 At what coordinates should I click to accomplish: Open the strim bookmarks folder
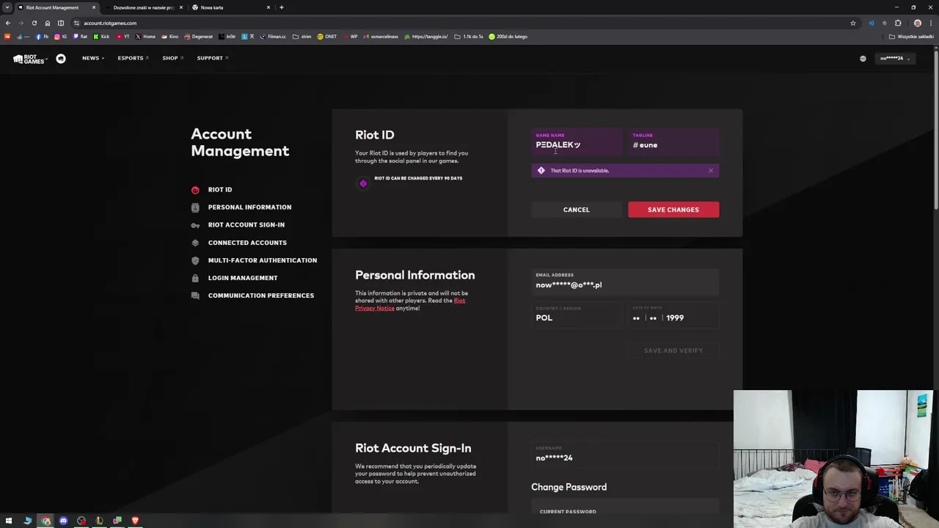tap(302, 37)
